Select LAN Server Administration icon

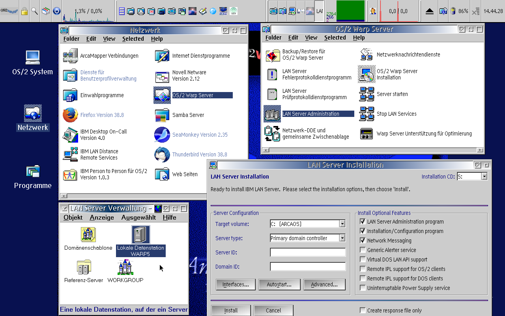click(273, 114)
